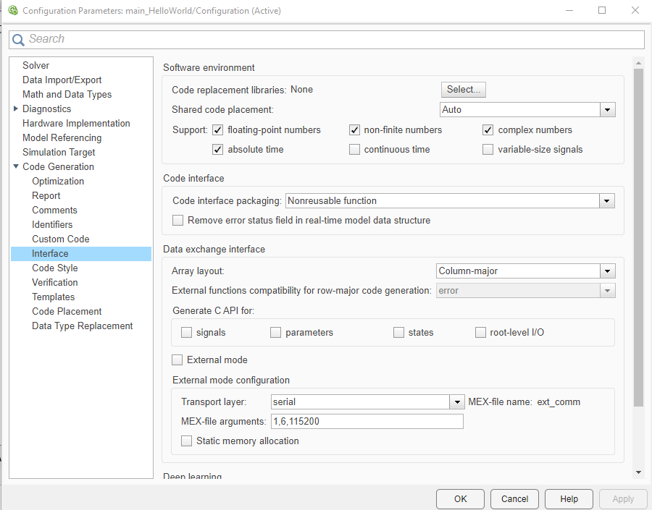Open the Code interface packaging dropdown
Viewport: 652px width, 510px height.
[x=607, y=201]
